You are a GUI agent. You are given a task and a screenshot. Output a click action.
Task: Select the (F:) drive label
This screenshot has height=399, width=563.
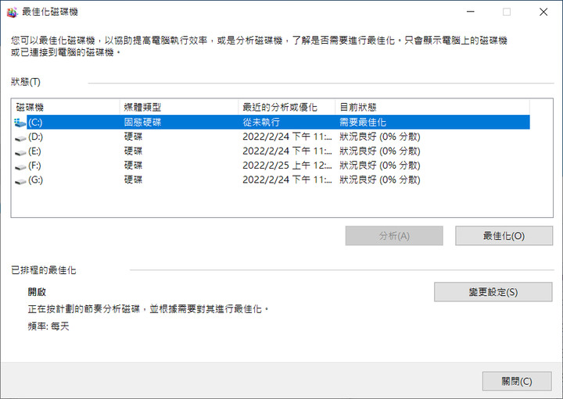coord(34,166)
